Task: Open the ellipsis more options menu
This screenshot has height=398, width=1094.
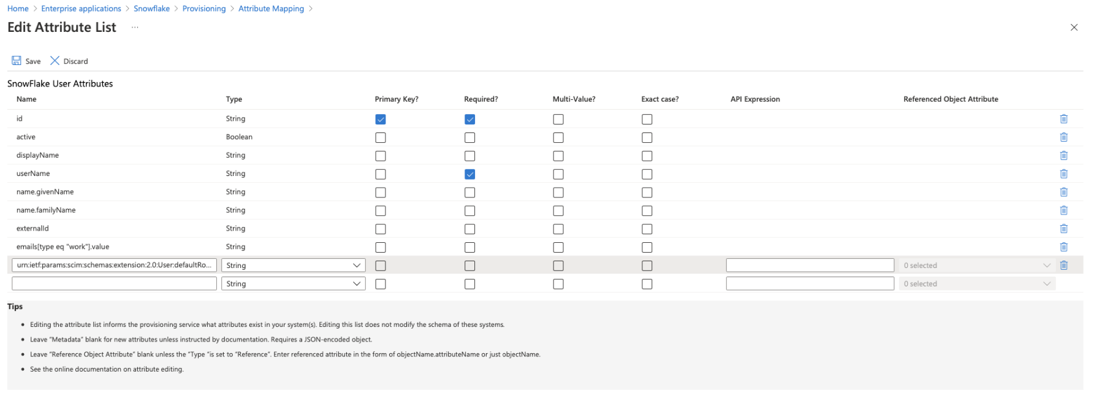Action: 135,28
